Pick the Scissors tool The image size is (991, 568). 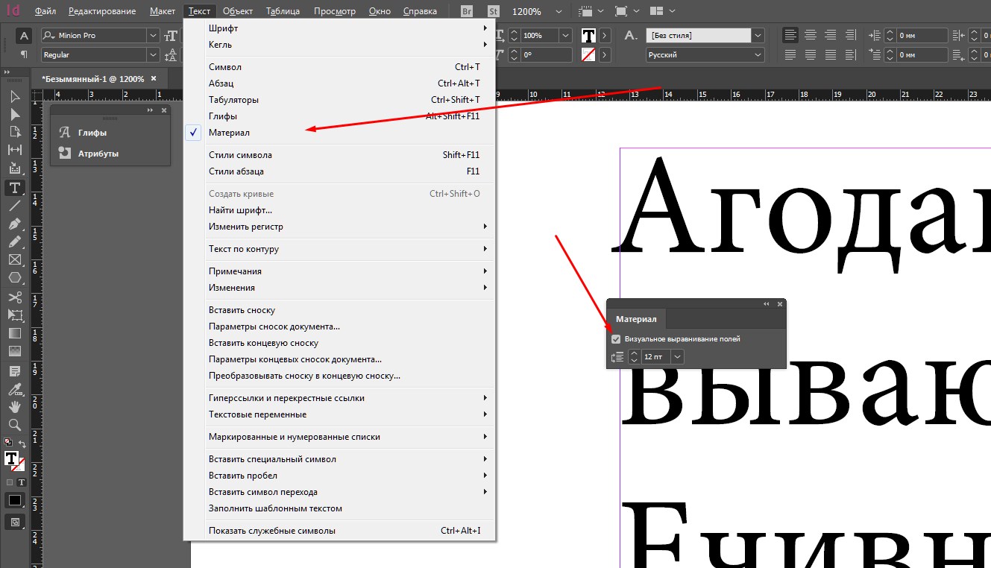coord(14,297)
